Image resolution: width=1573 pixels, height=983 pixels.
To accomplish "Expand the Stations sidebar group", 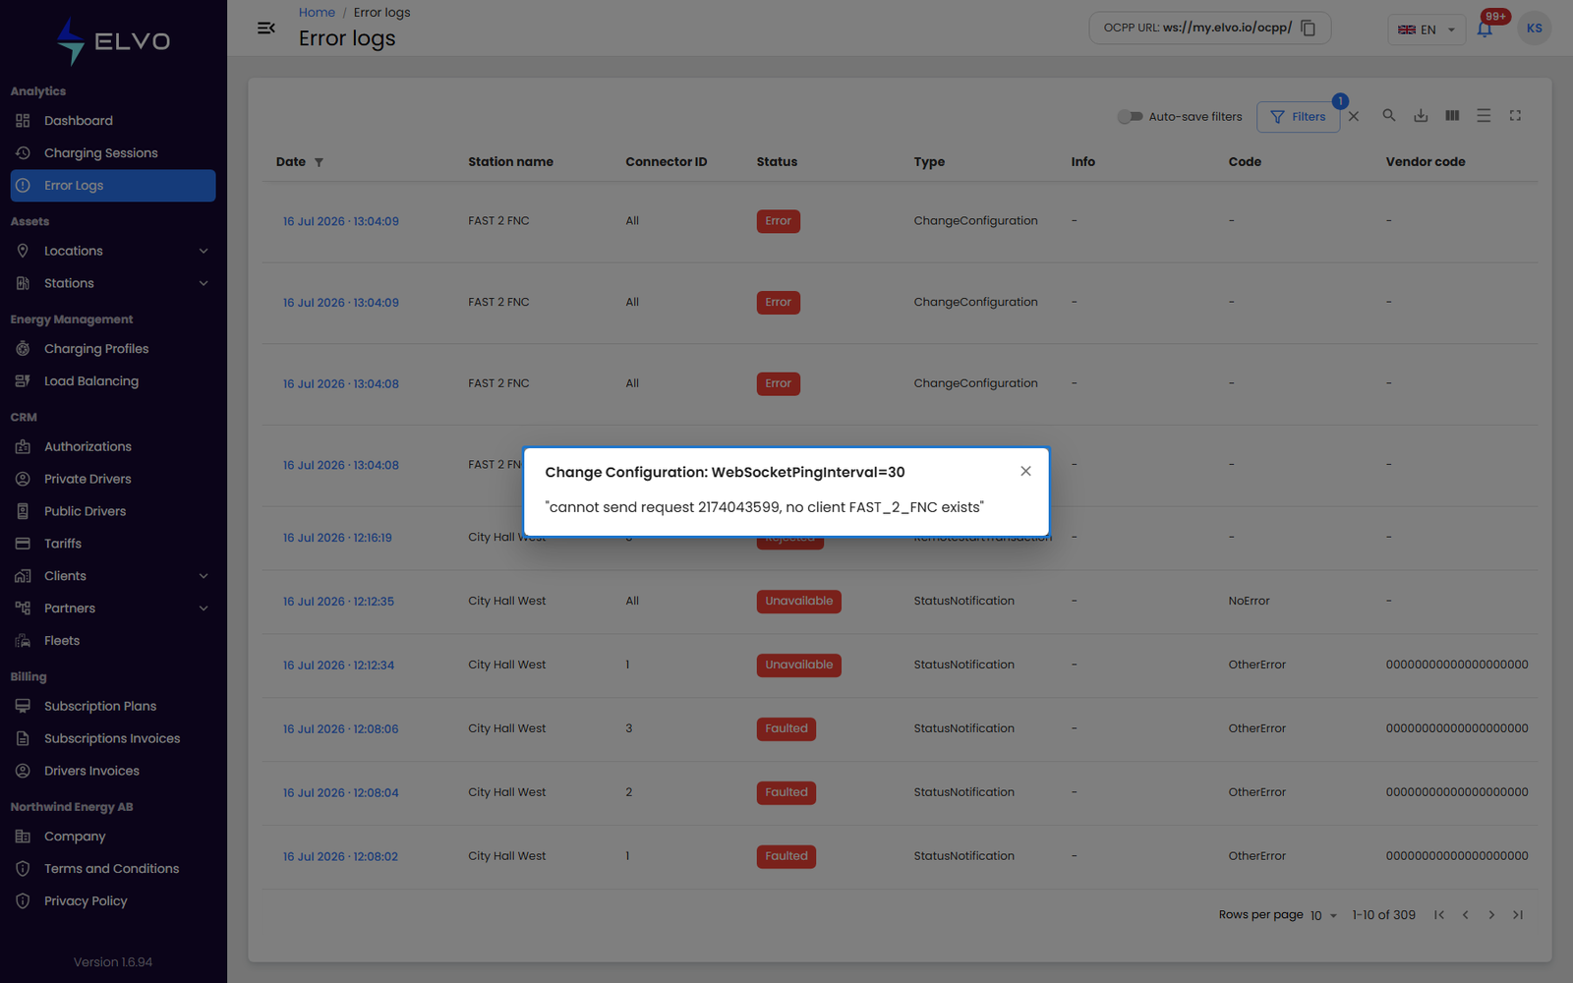I will [113, 283].
